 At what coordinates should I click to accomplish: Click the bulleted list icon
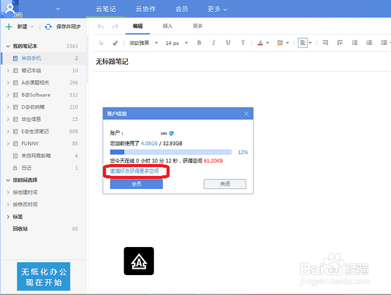point(355,43)
